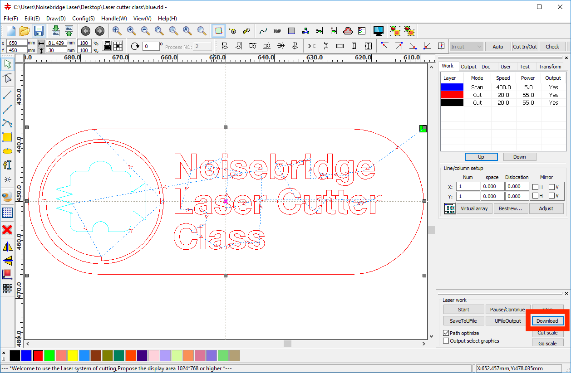Switch to the Transform tab
This screenshot has height=373, width=571.
[x=550, y=67]
